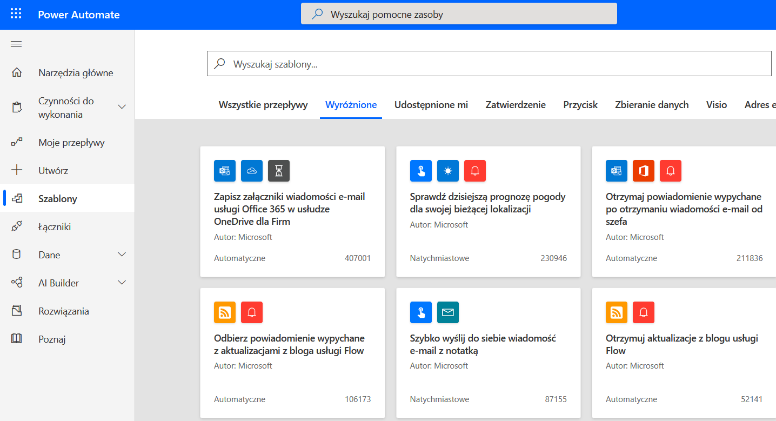Expand the AI Builder submenu

122,283
